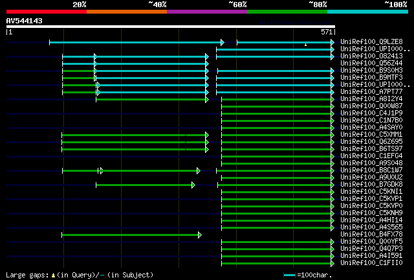Open hit UniRef100_B9MTF3

(371, 78)
